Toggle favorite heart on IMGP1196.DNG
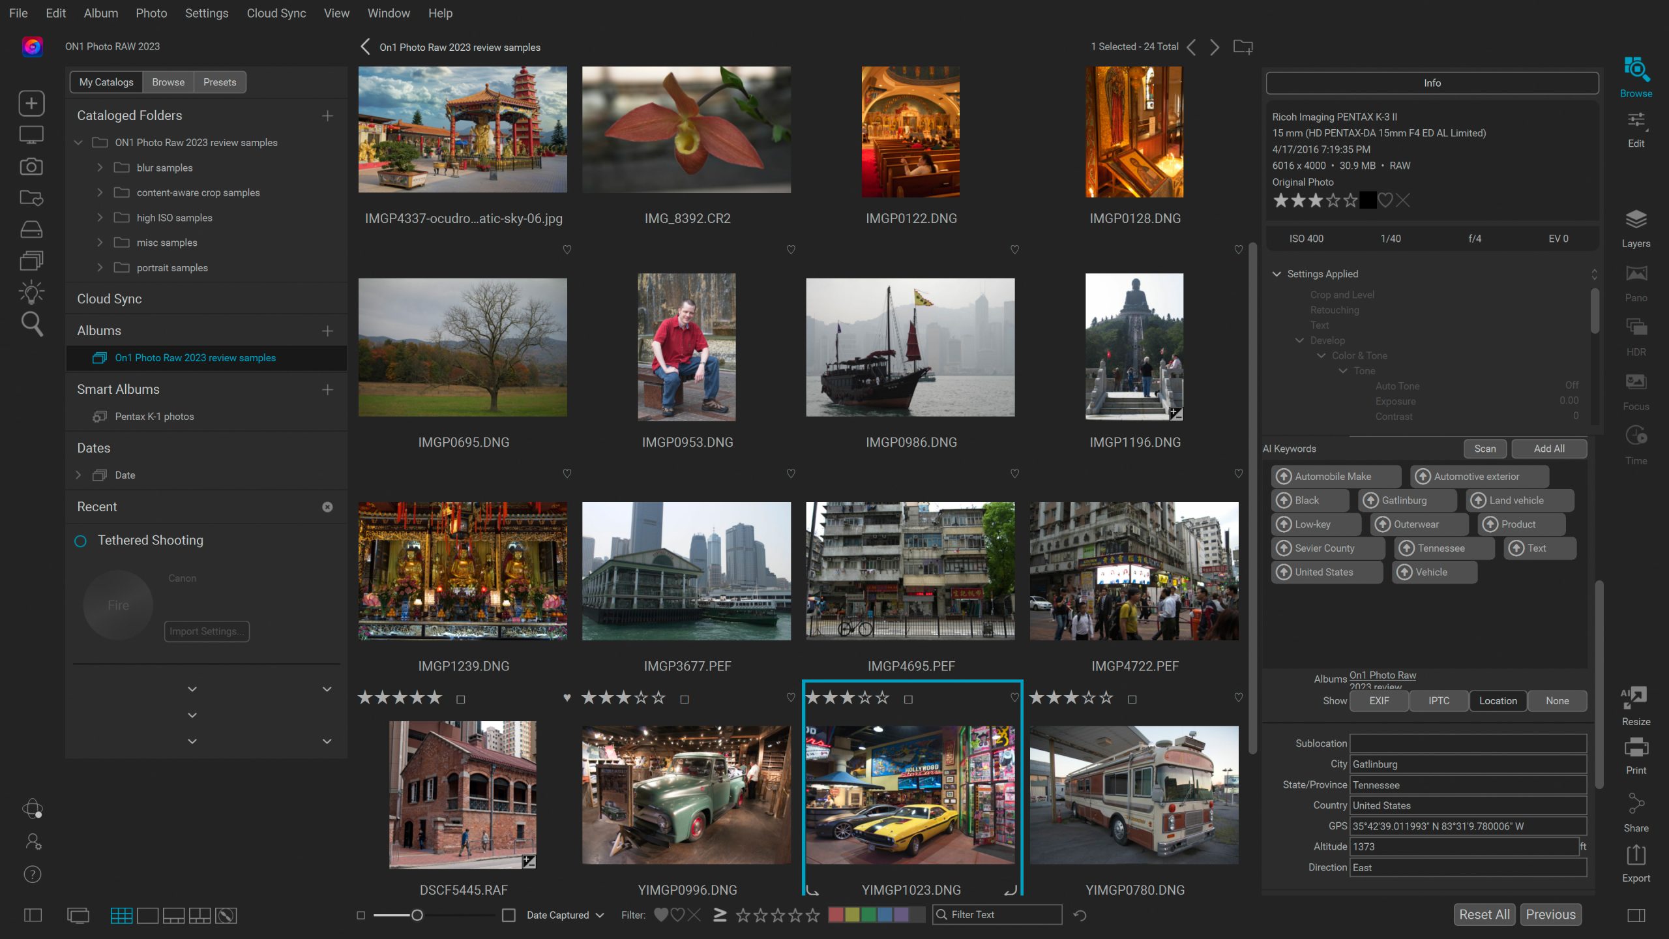Screen dimensions: 1669x939 point(1237,473)
